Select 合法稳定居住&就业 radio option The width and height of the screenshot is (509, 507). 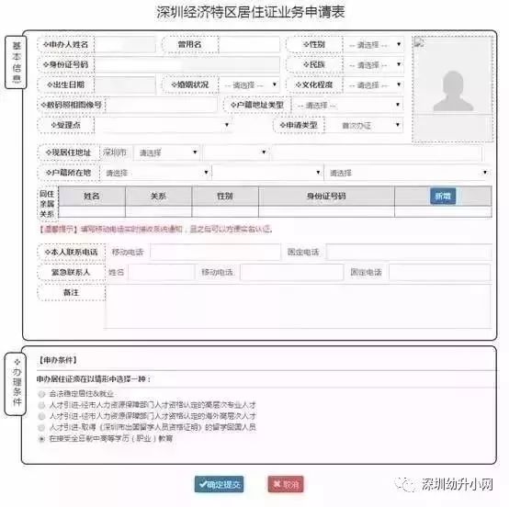coord(41,394)
